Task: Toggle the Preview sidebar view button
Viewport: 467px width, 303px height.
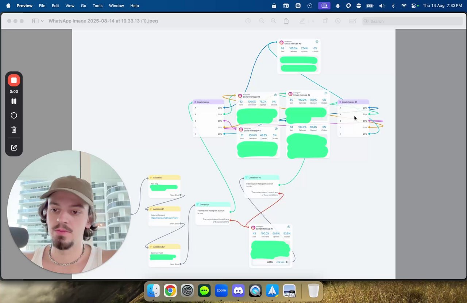Action: coord(35,21)
